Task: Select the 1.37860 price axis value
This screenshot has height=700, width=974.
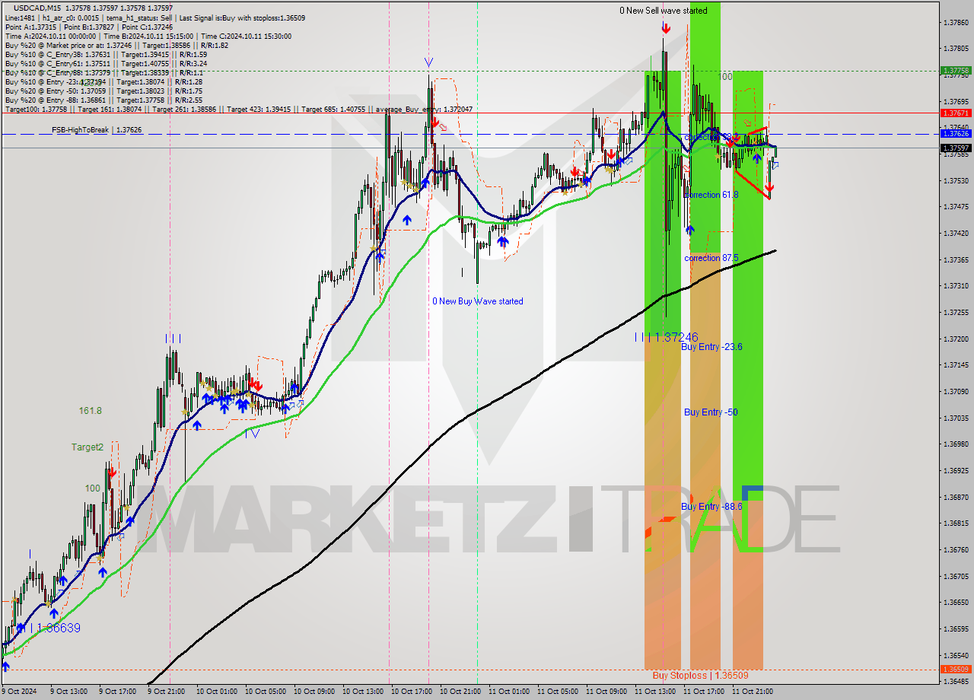Action: 956,22
